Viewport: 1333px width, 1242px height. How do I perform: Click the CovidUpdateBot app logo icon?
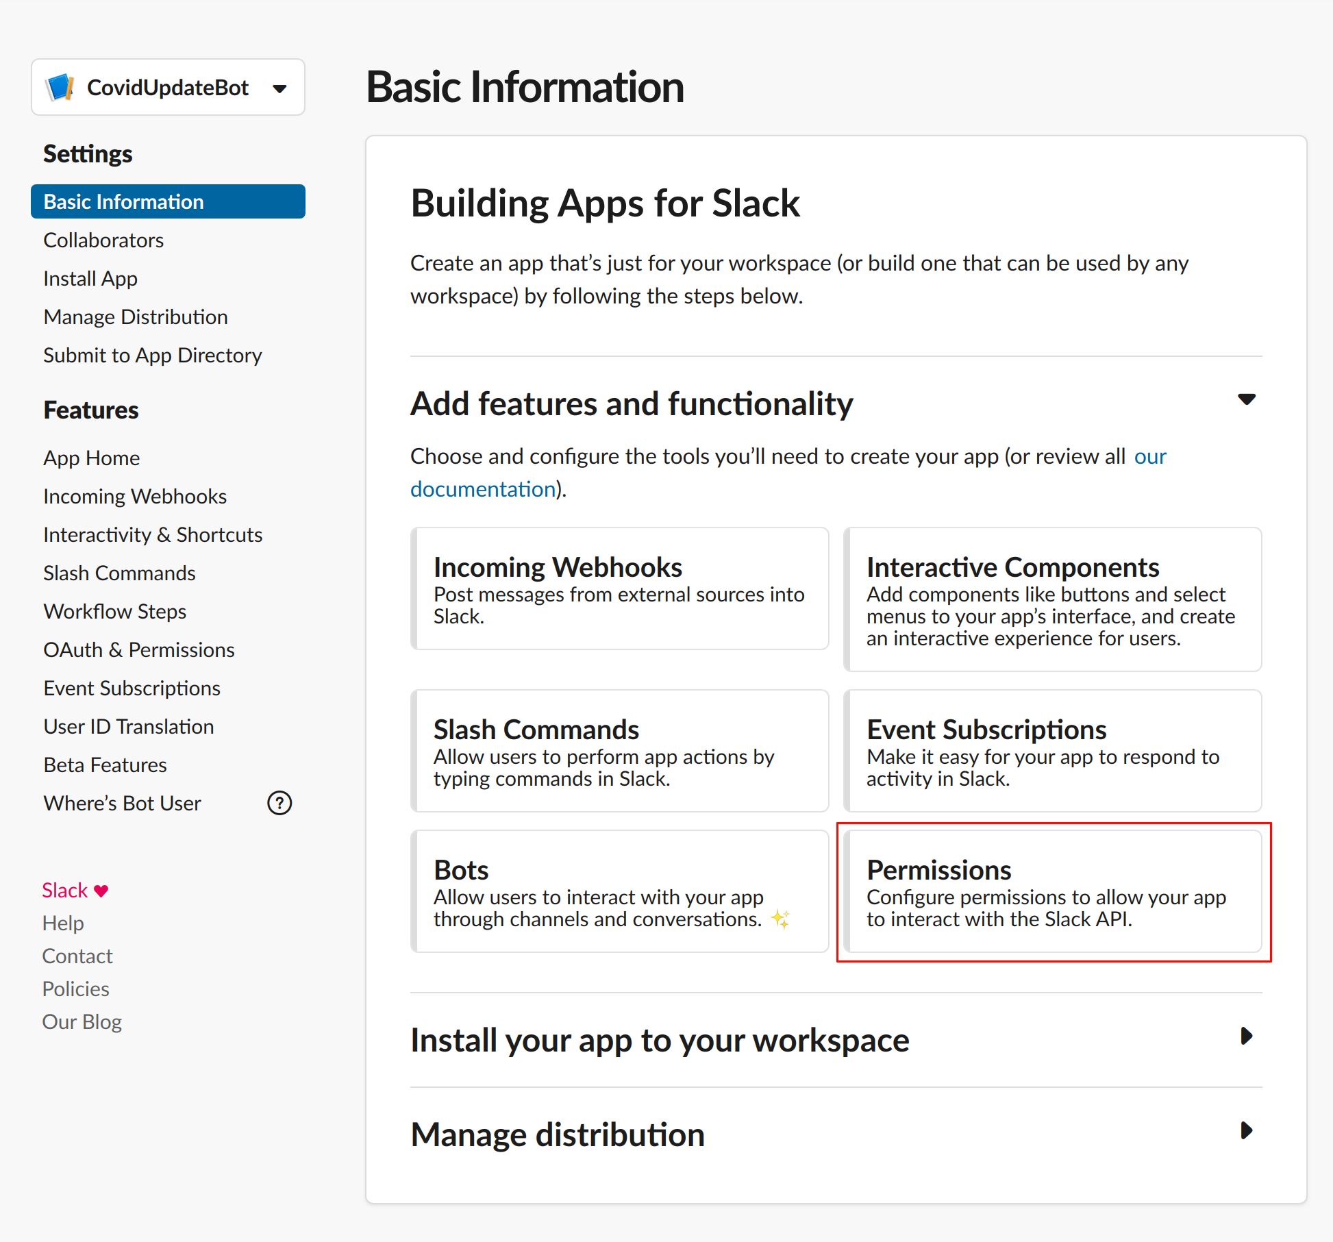click(60, 88)
